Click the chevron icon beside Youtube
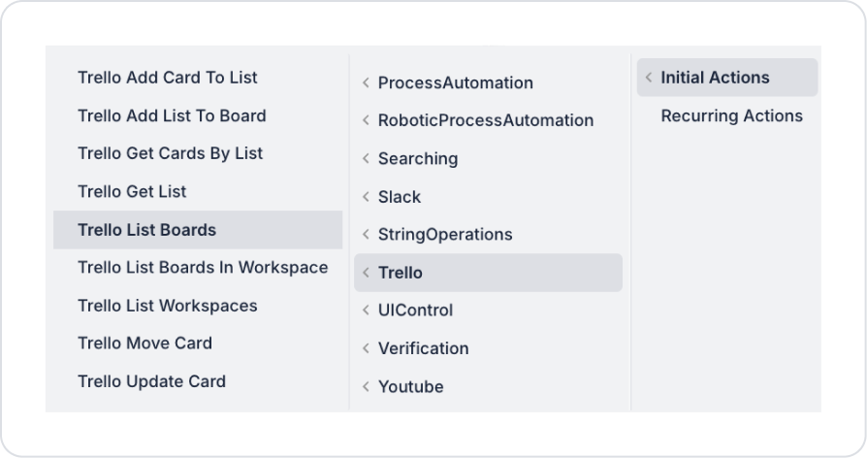The height and width of the screenshot is (458, 867). [366, 387]
